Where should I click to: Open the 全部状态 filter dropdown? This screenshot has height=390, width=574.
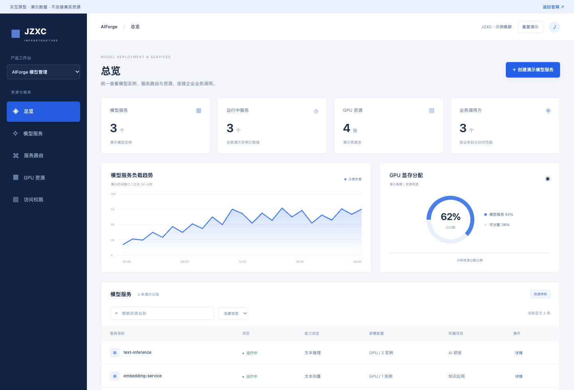[233, 314]
